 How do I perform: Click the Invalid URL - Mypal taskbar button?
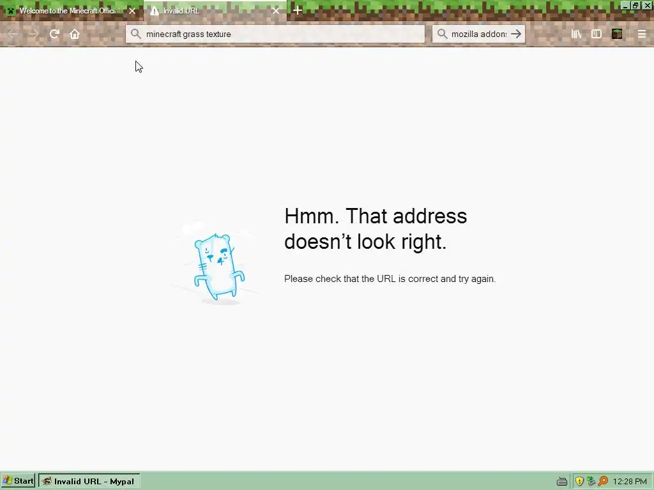89,481
